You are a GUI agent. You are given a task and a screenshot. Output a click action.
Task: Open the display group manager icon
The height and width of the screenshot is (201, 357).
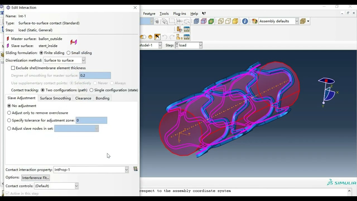point(187,37)
